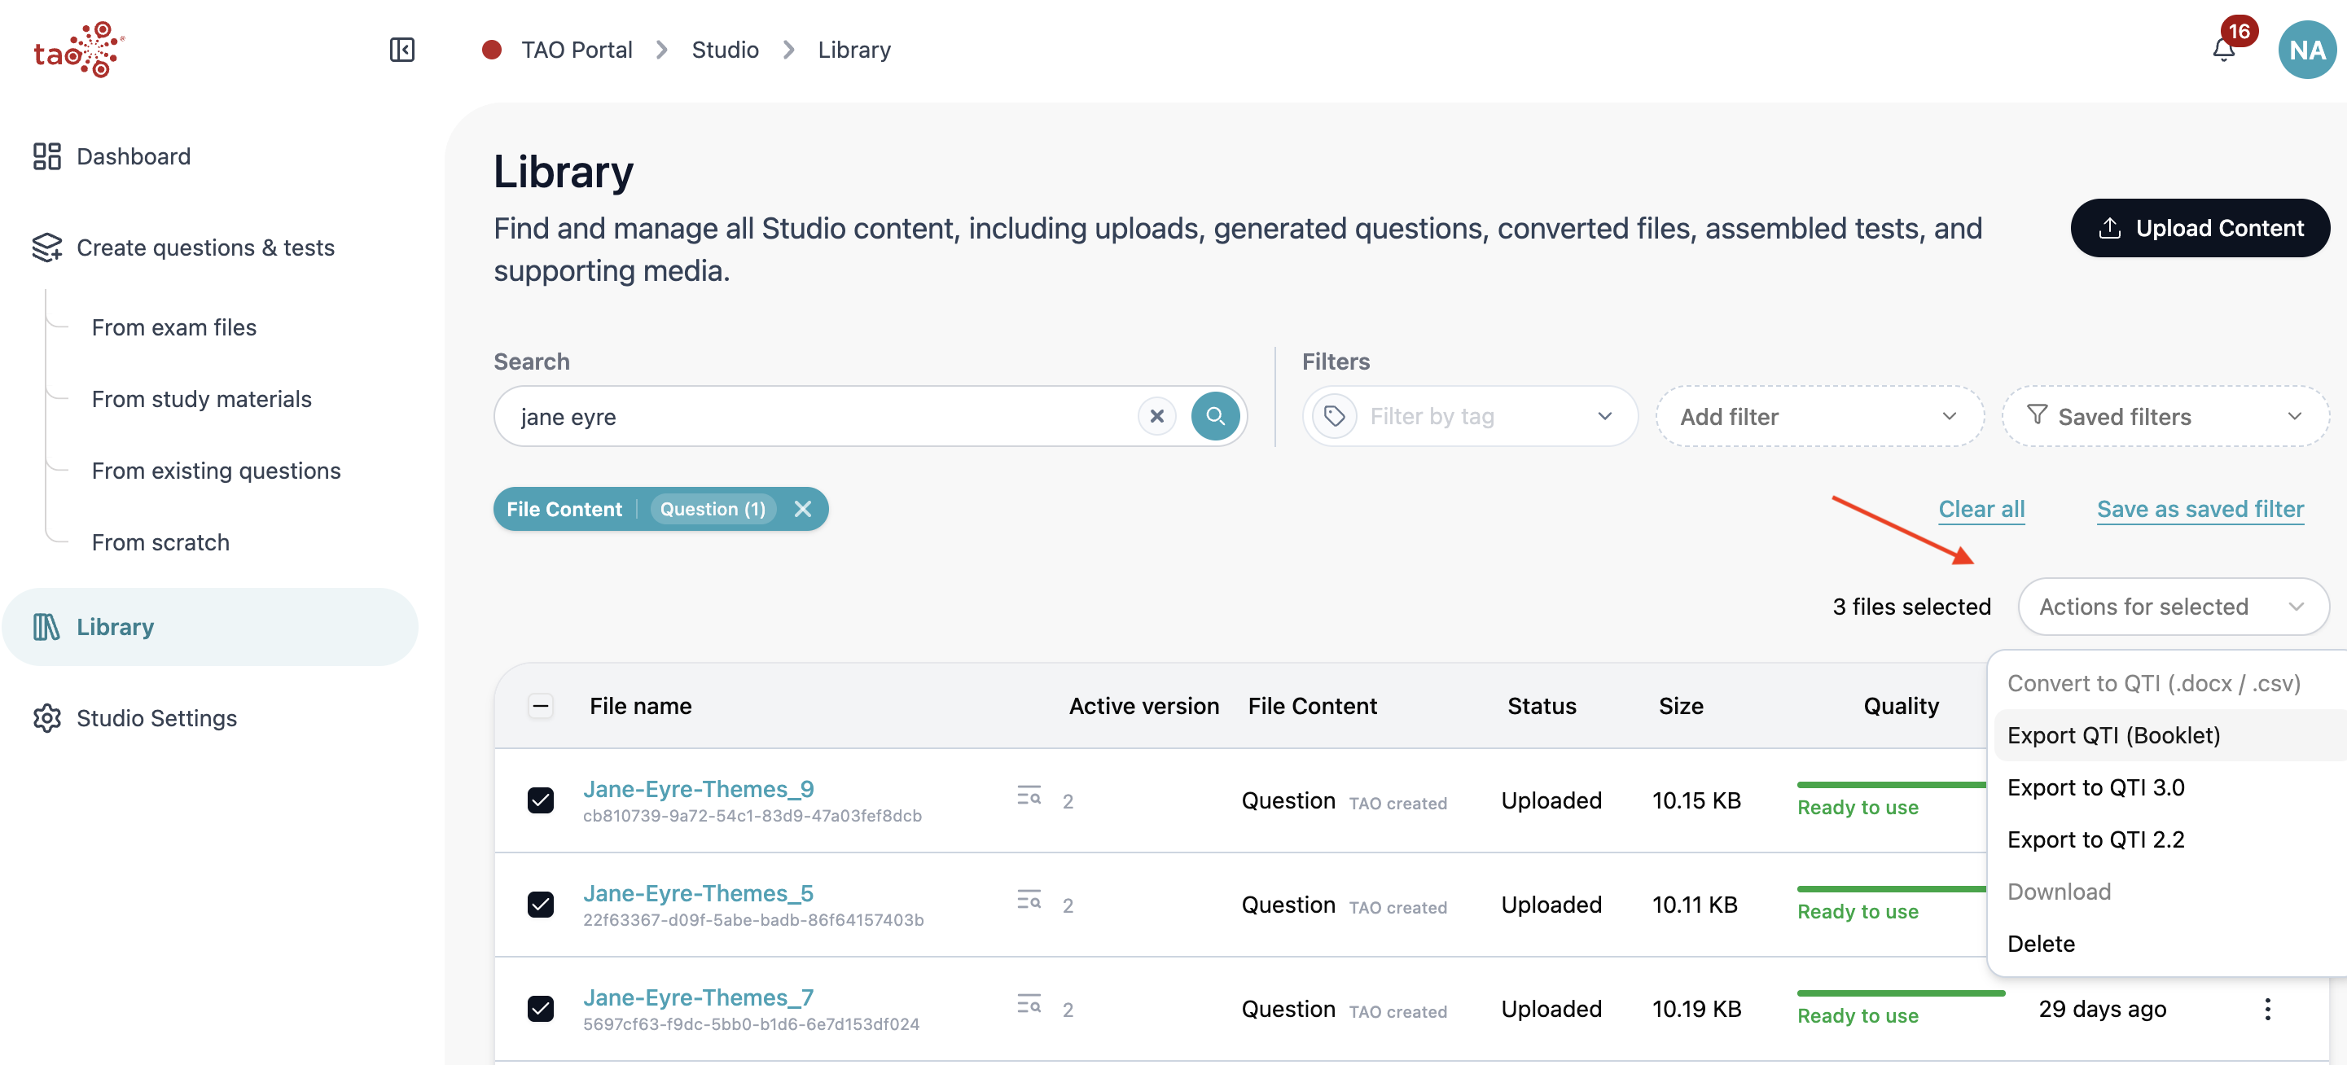Click the Studio breadcrumb
2347x1065 pixels.
[x=724, y=49]
